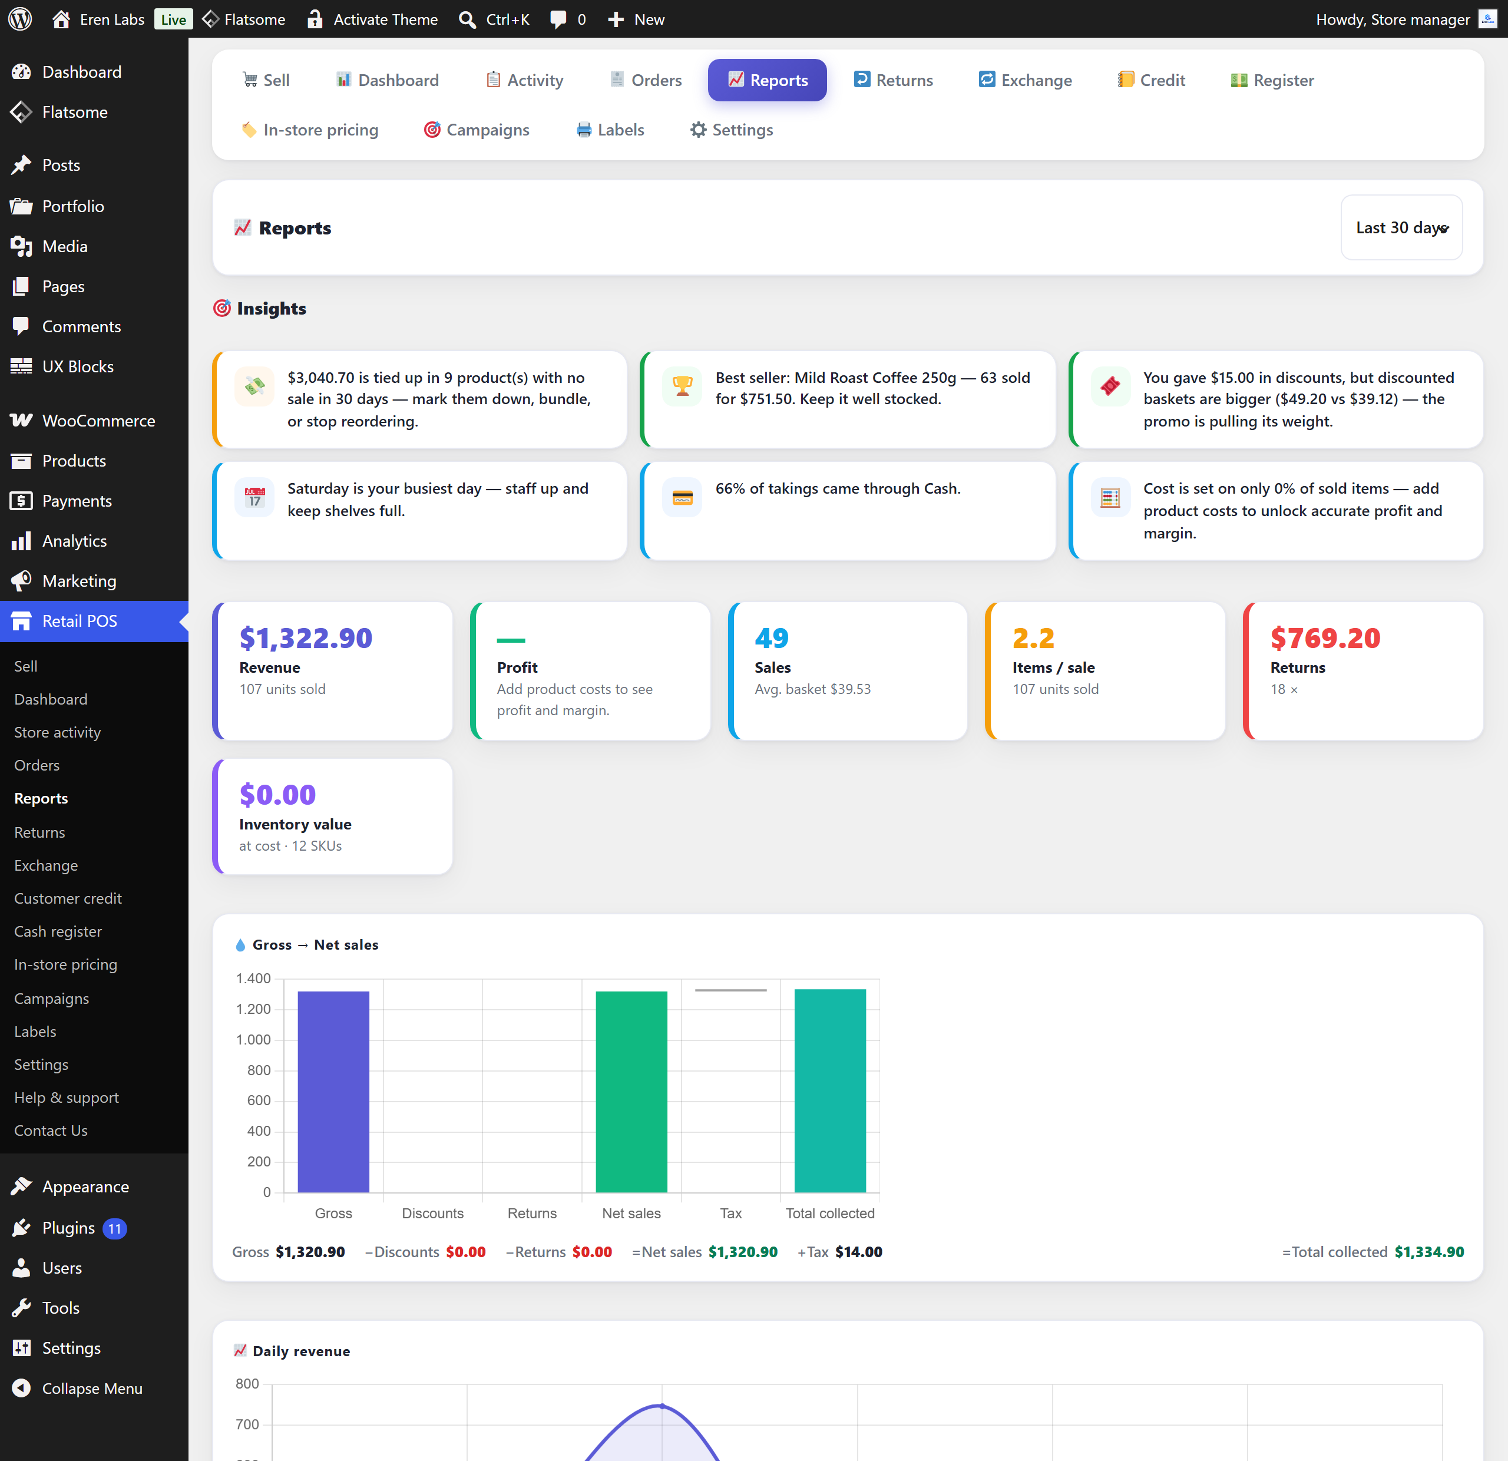Image resolution: width=1508 pixels, height=1461 pixels.
Task: Click the Plugins plug icon
Action: 22,1227
